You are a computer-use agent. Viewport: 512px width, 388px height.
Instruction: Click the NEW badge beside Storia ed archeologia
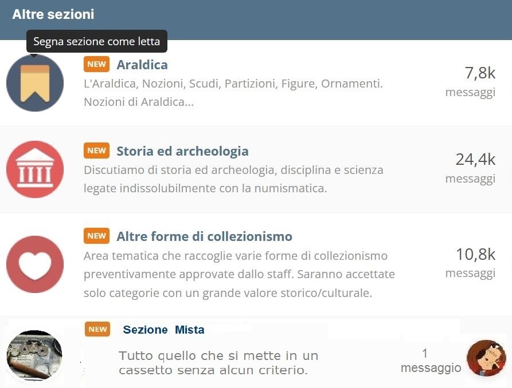click(96, 151)
